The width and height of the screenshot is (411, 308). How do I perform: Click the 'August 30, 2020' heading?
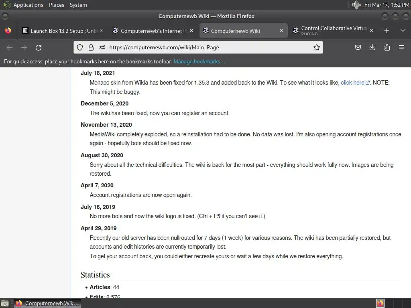pos(102,155)
